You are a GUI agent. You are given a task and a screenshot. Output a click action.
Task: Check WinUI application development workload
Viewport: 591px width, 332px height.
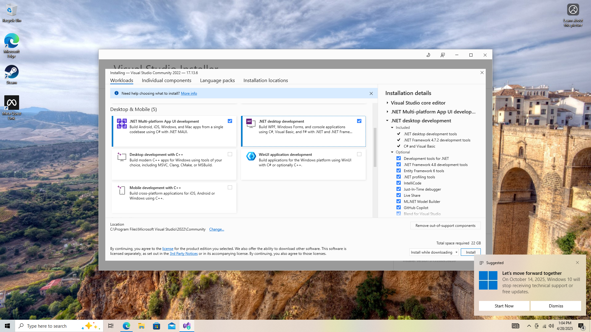click(x=359, y=154)
